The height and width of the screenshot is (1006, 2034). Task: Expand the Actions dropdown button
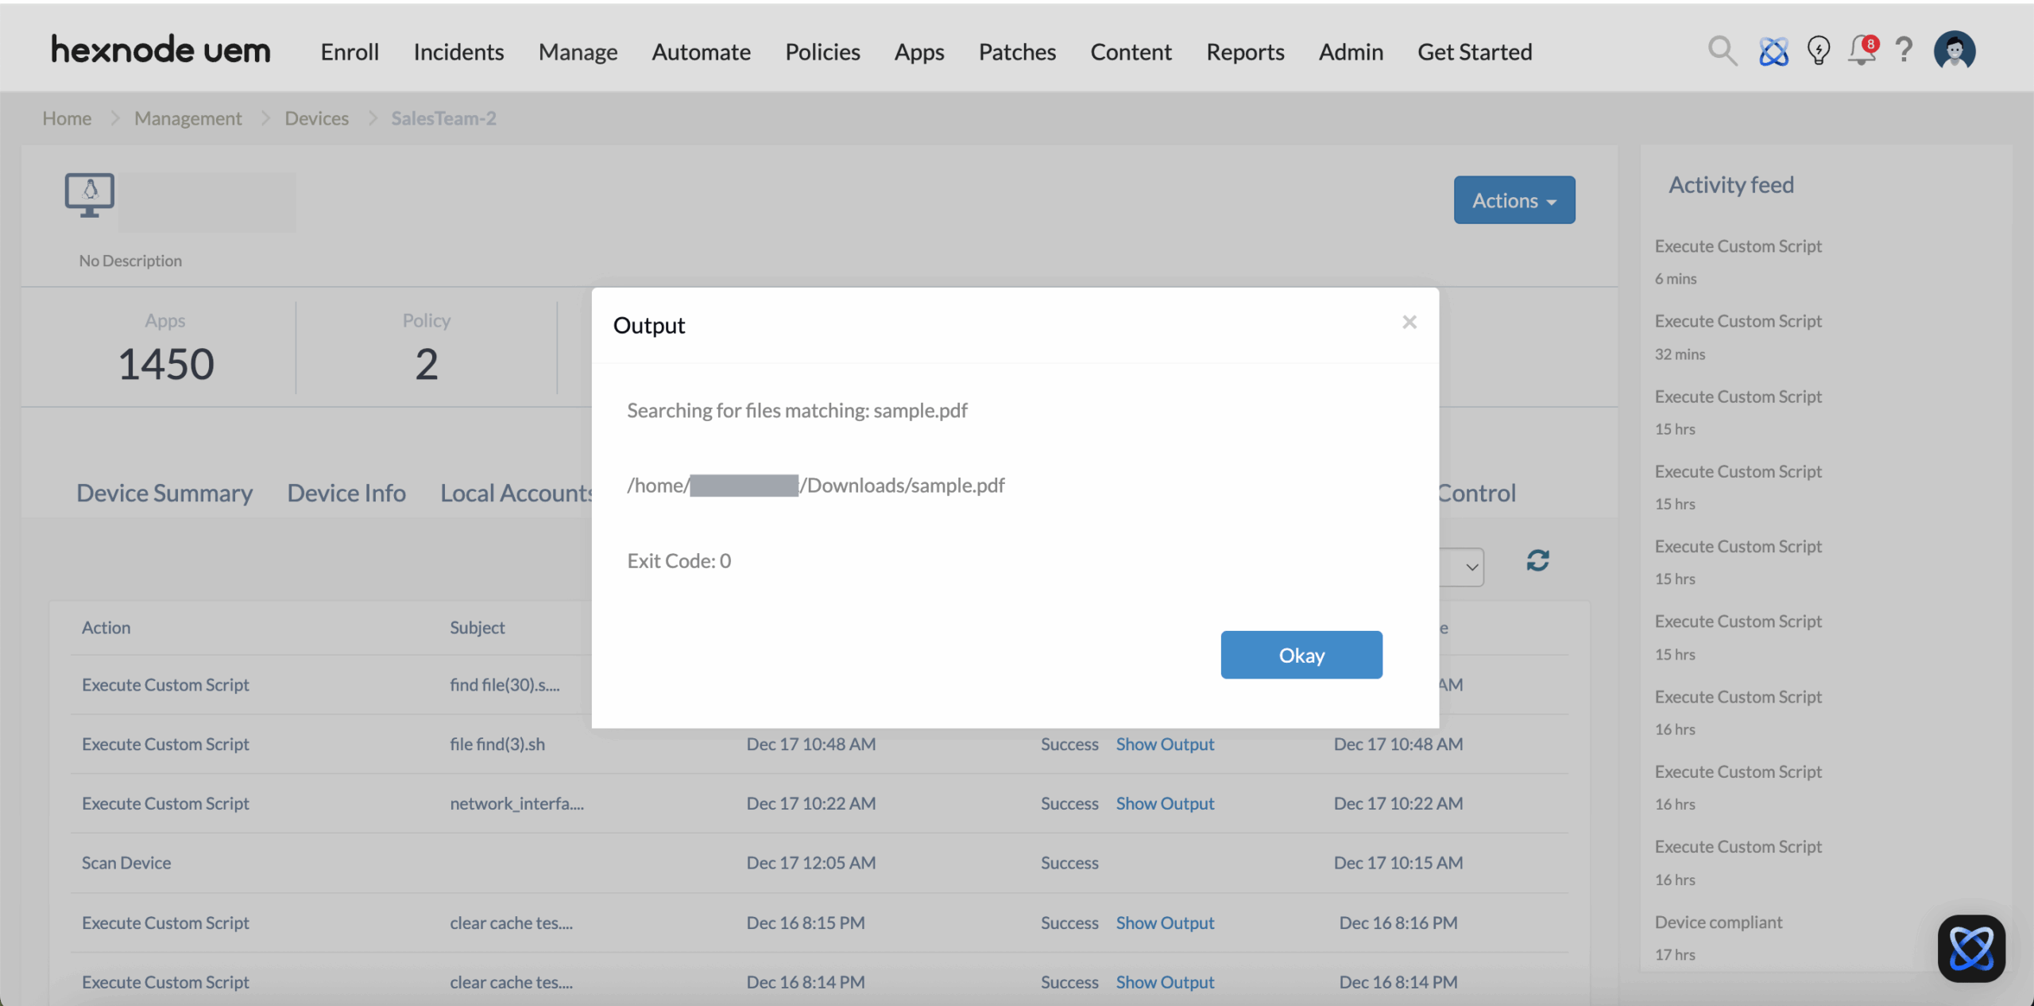click(1514, 200)
